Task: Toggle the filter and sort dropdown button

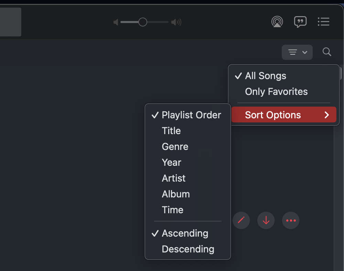Action: [297, 52]
